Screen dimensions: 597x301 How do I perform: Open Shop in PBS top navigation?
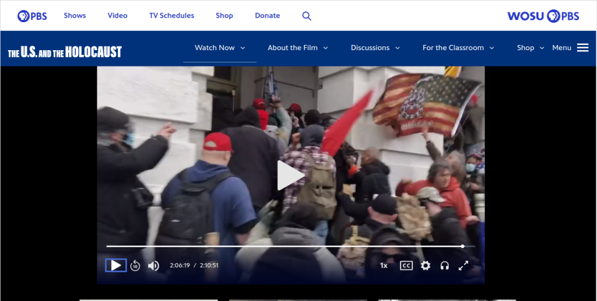click(x=224, y=16)
